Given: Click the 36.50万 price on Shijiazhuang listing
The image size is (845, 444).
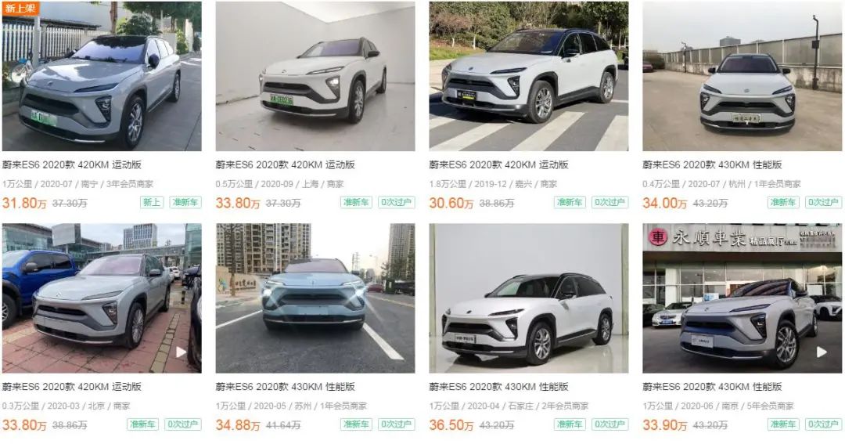Looking at the screenshot, I should click(x=451, y=425).
